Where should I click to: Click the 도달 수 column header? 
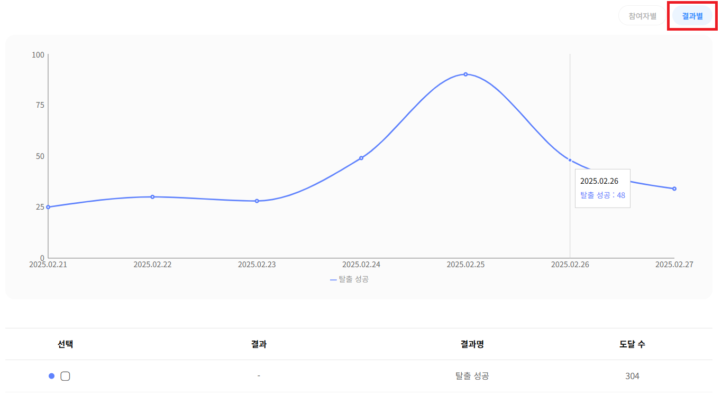(632, 344)
